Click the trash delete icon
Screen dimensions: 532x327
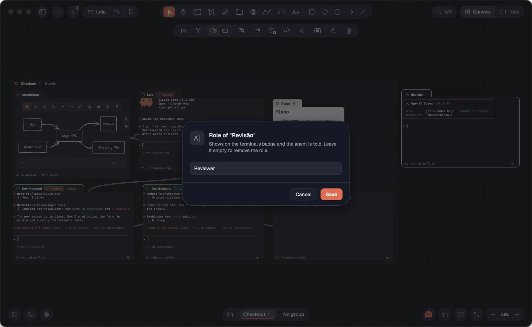pos(348,31)
